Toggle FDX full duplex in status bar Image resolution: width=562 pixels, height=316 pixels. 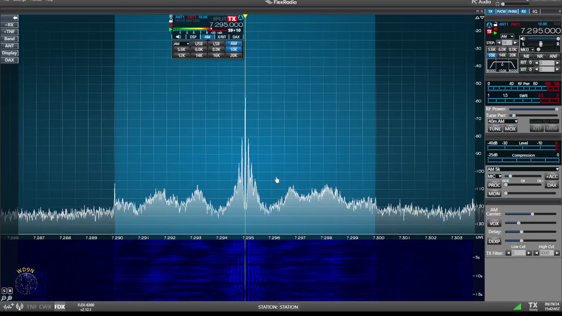coord(60,307)
